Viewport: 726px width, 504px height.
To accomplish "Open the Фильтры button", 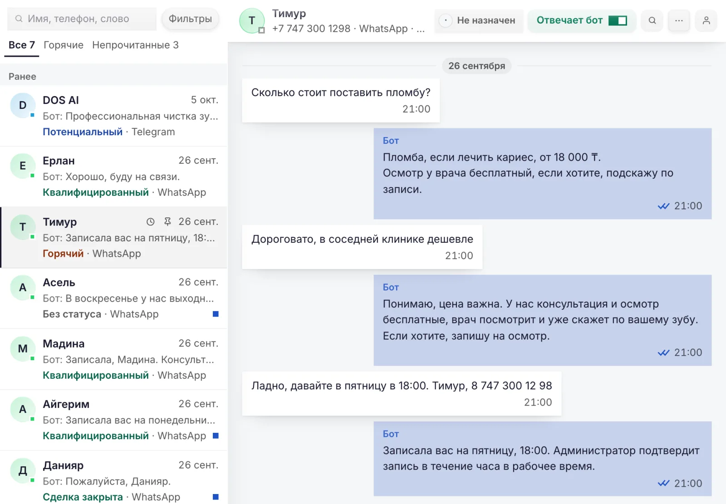I will [x=190, y=19].
